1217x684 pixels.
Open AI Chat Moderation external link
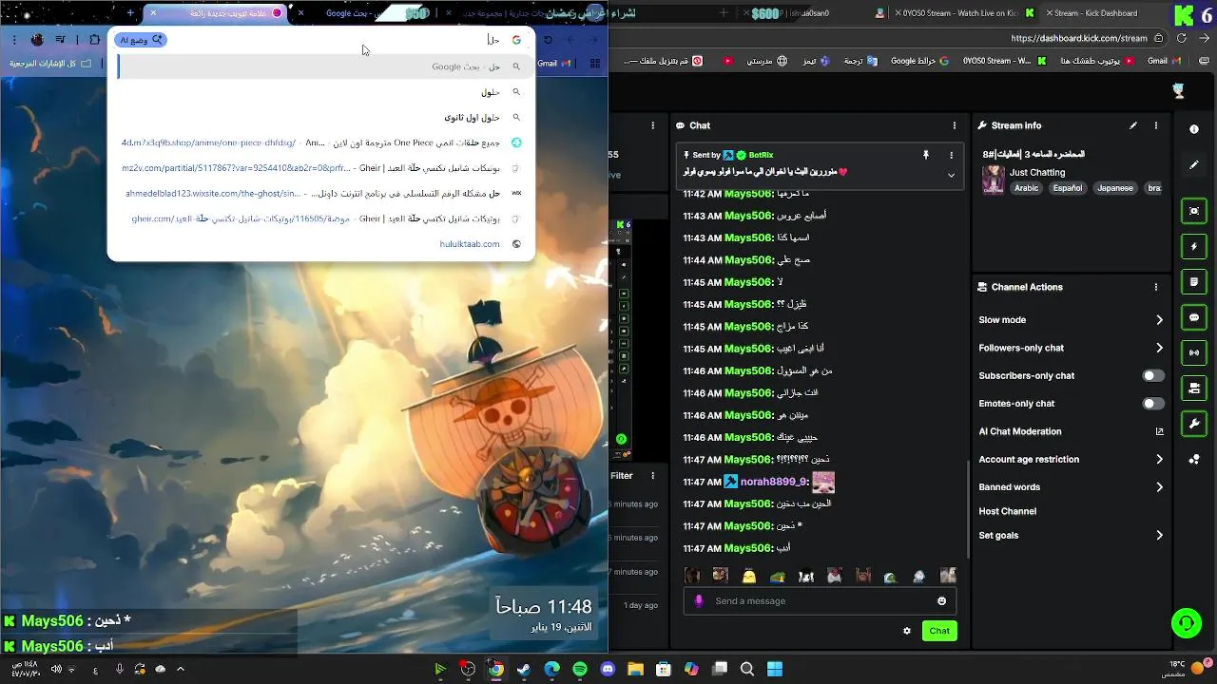1159,431
